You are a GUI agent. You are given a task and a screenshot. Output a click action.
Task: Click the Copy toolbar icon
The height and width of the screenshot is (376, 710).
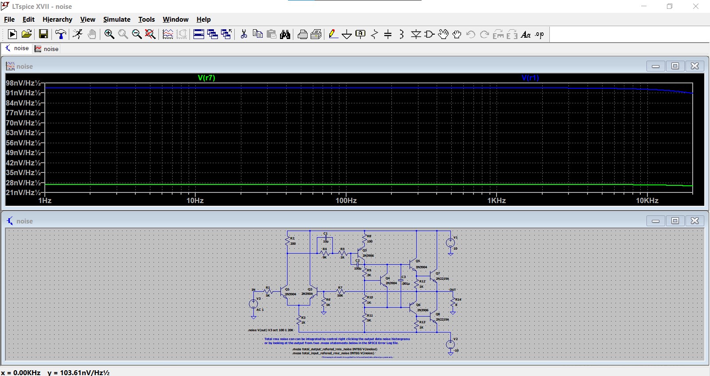257,34
